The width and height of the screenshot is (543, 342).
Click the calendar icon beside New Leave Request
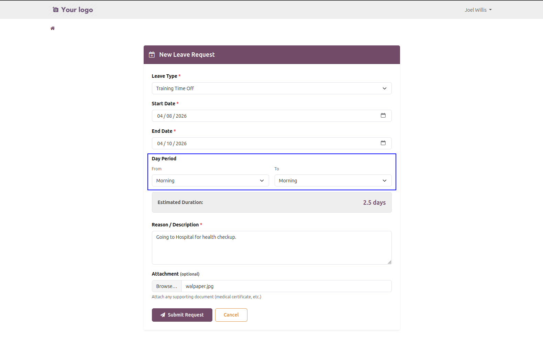tap(152, 55)
